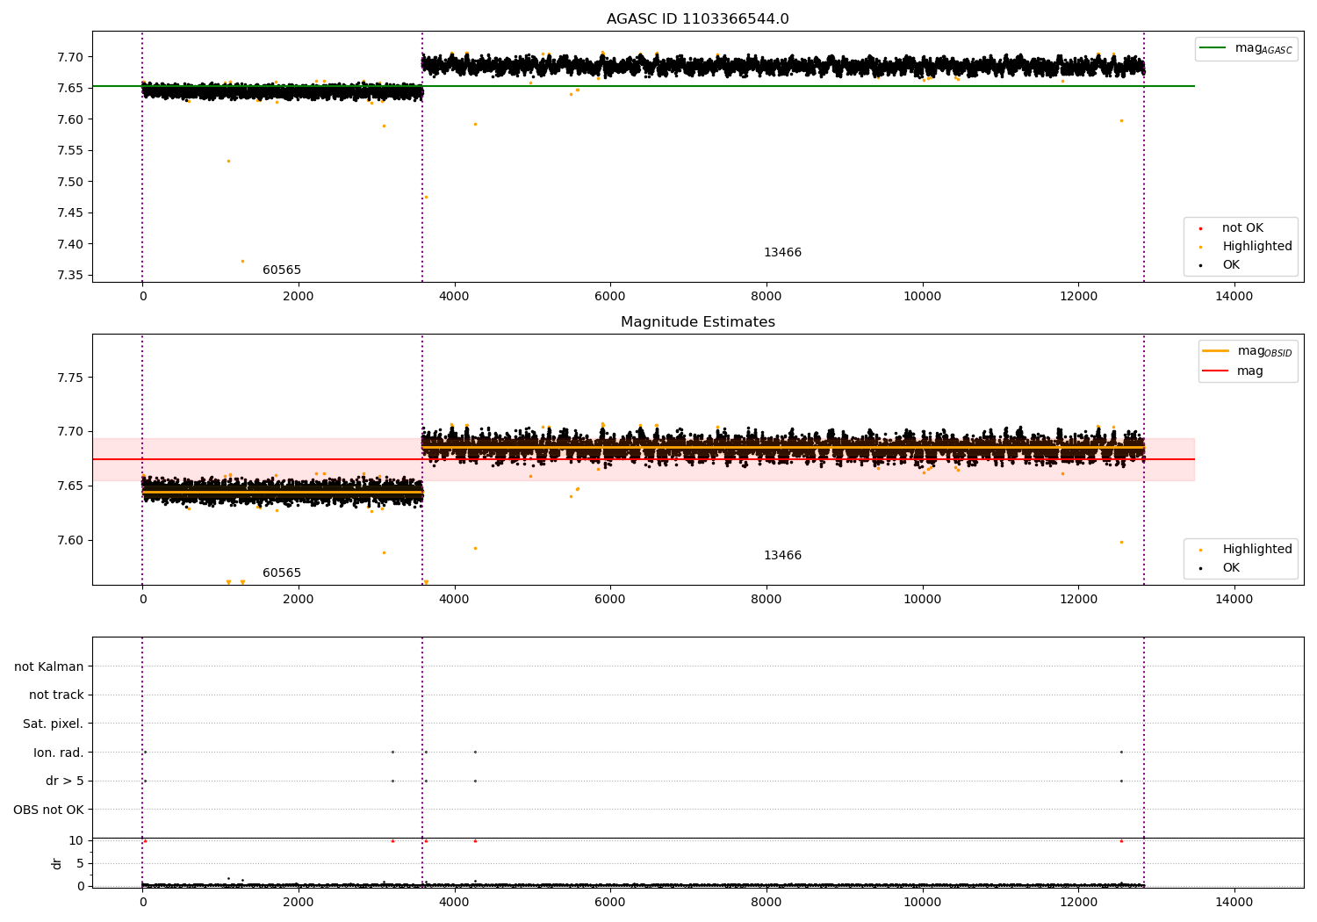Click '14000' x-tick under the AGASC ID plot
Viewport: 1317px width, 922px height.
tap(1234, 297)
